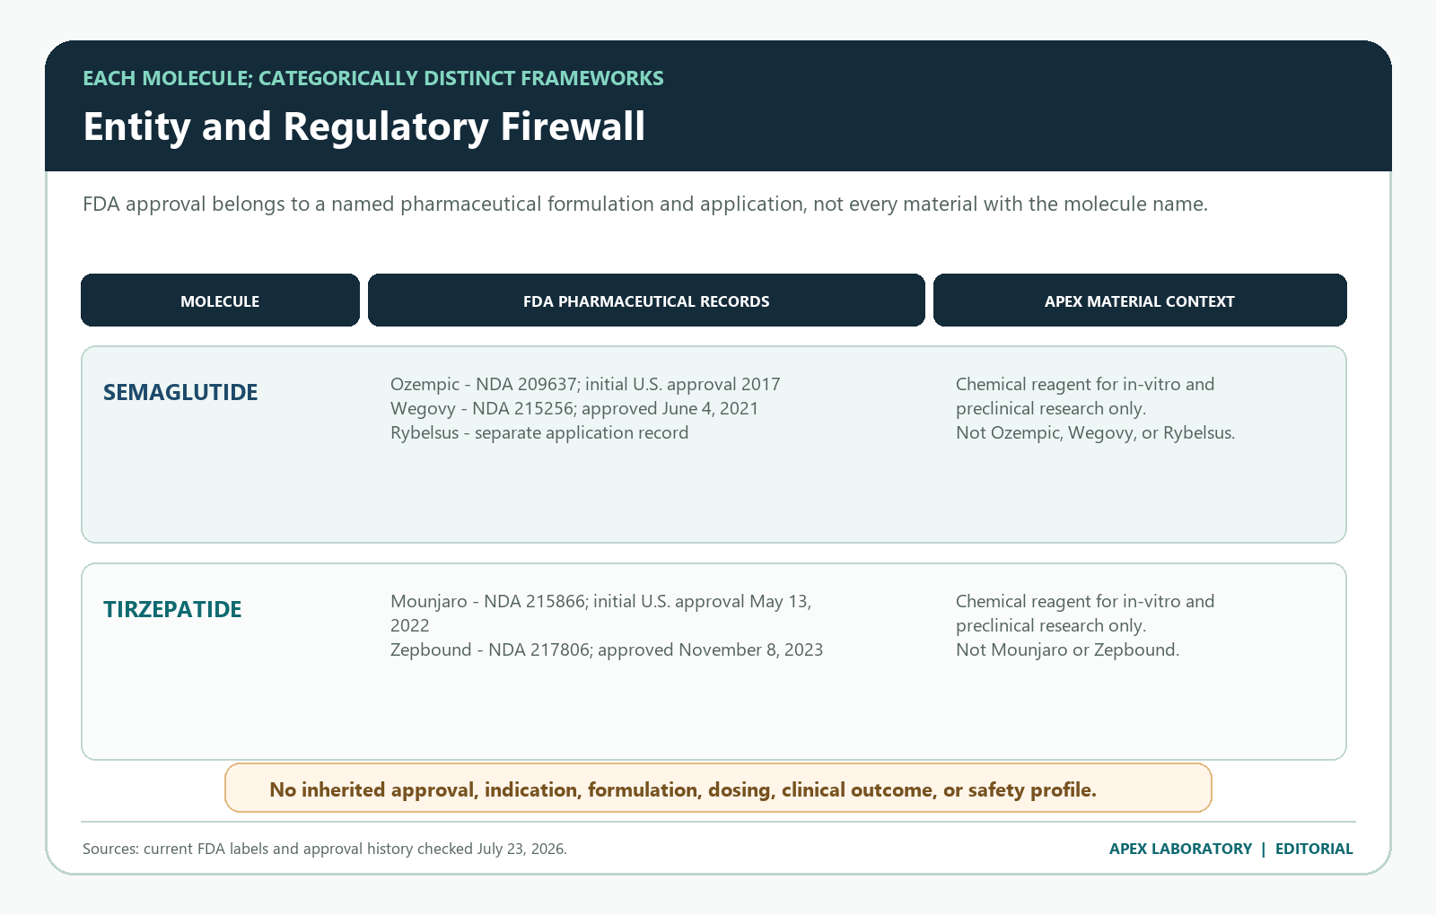Click the 'Mounjaro - NDA 215866' record line
Image resolution: width=1436 pixels, height=915 pixels.
click(600, 613)
